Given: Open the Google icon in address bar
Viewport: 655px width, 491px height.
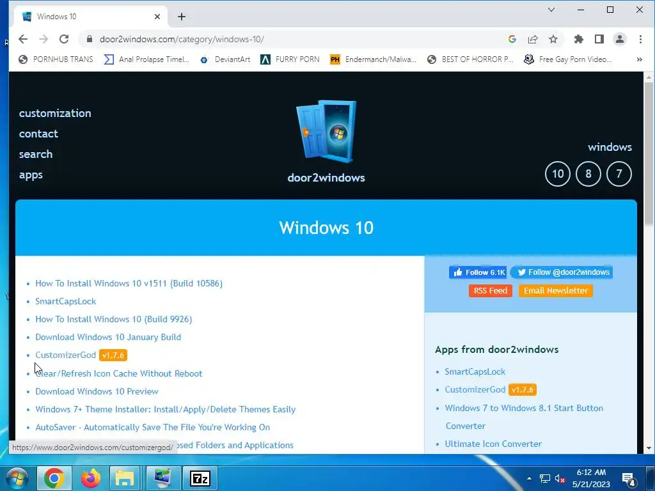Looking at the screenshot, I should pos(512,39).
